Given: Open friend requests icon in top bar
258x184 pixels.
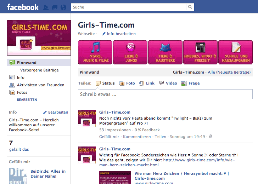Looking at the screenshot, I should click(x=46, y=7).
